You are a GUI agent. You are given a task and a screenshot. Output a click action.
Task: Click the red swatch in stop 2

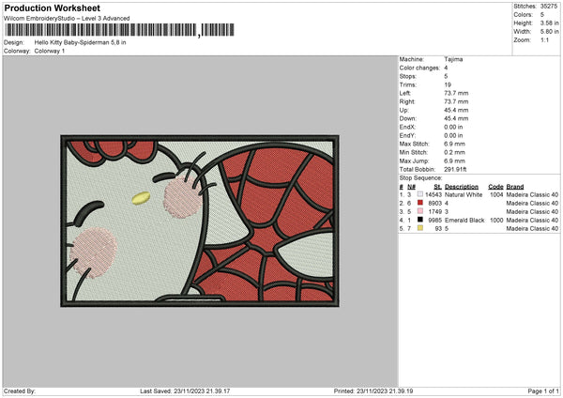[x=419, y=202]
